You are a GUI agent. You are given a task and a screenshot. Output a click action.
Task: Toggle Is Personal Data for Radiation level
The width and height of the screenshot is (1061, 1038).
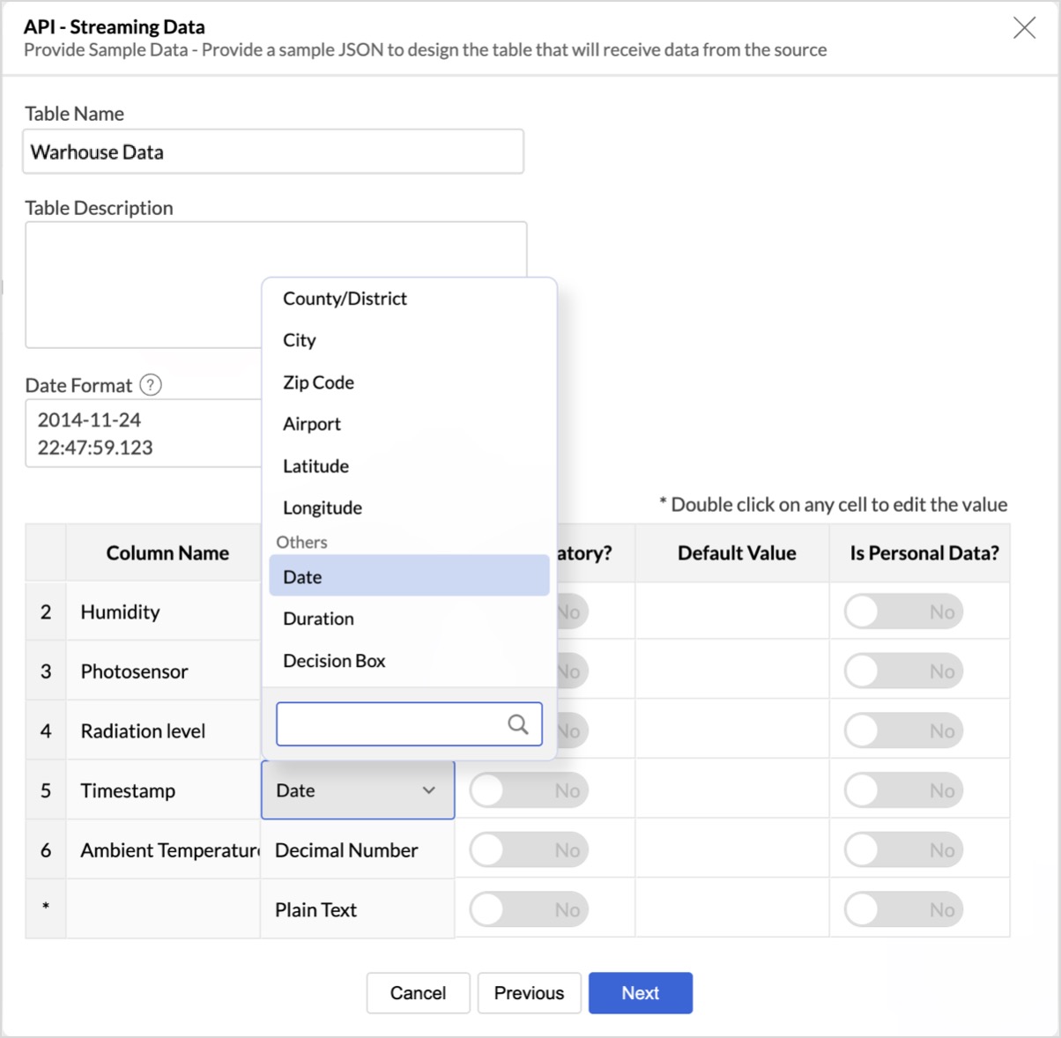[903, 731]
